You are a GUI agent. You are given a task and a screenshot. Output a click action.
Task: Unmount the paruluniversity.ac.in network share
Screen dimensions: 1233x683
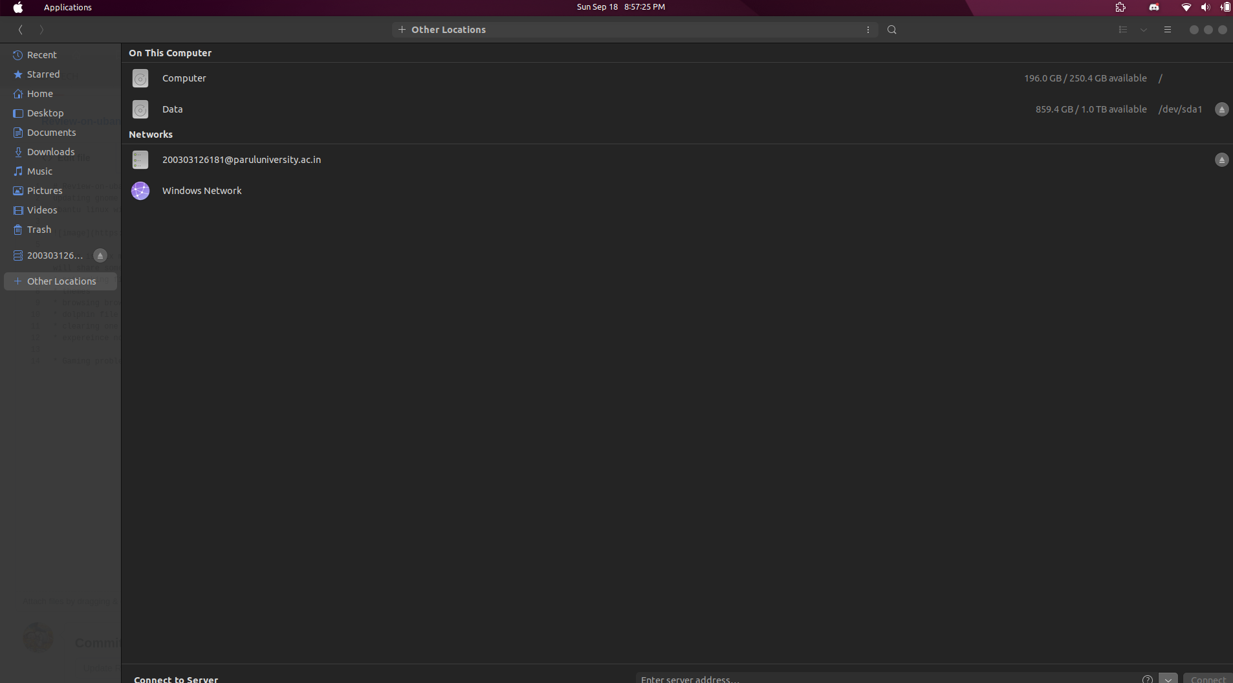pos(1221,160)
